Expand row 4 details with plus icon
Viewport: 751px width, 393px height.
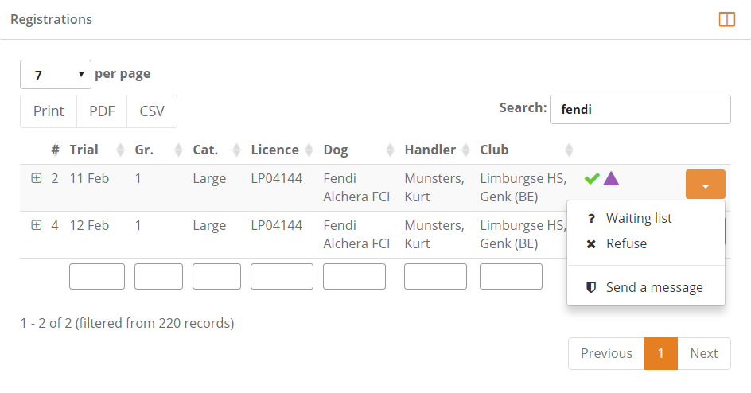pyautogui.click(x=36, y=225)
